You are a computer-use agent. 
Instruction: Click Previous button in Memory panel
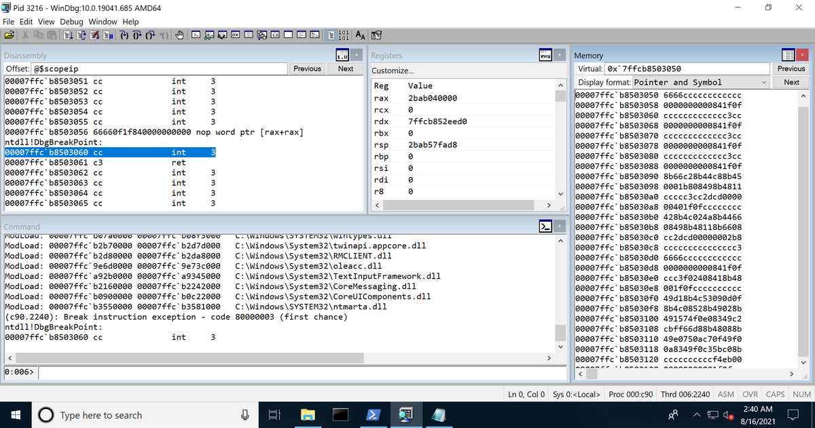pos(791,69)
